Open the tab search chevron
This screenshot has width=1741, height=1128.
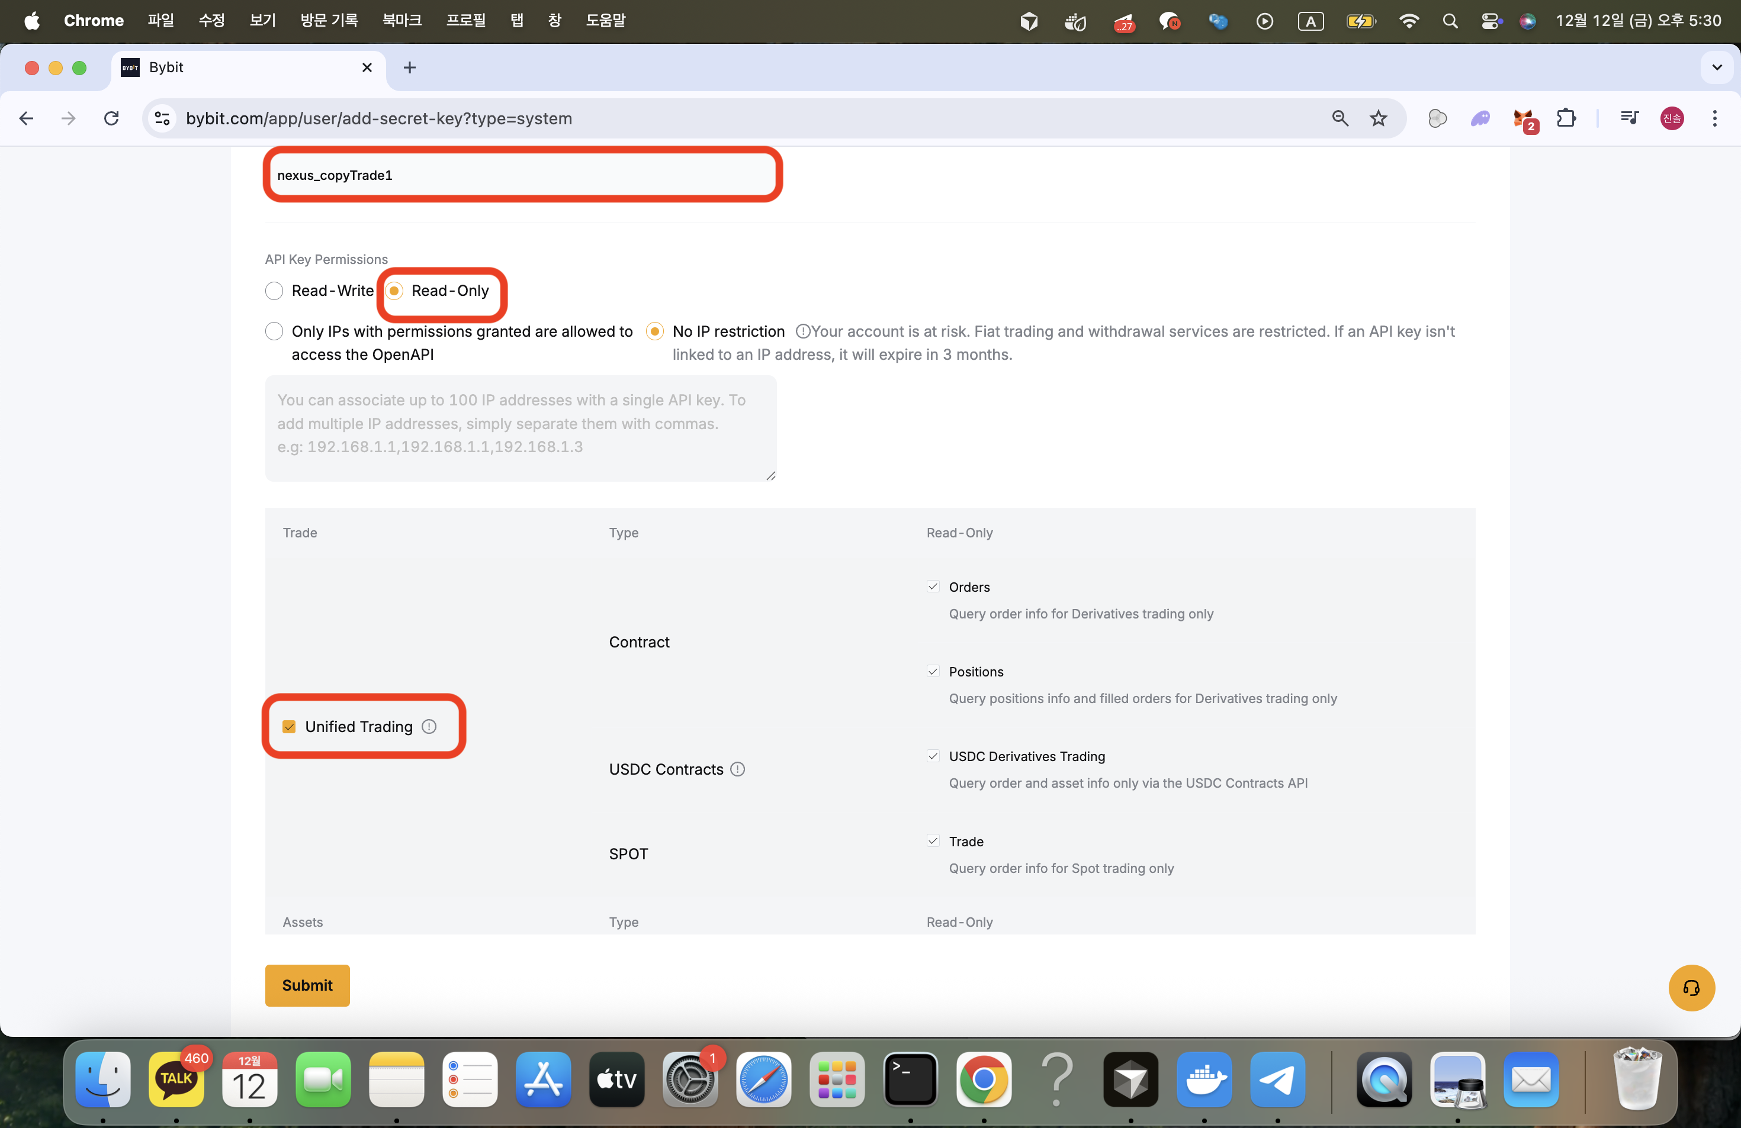1717,67
